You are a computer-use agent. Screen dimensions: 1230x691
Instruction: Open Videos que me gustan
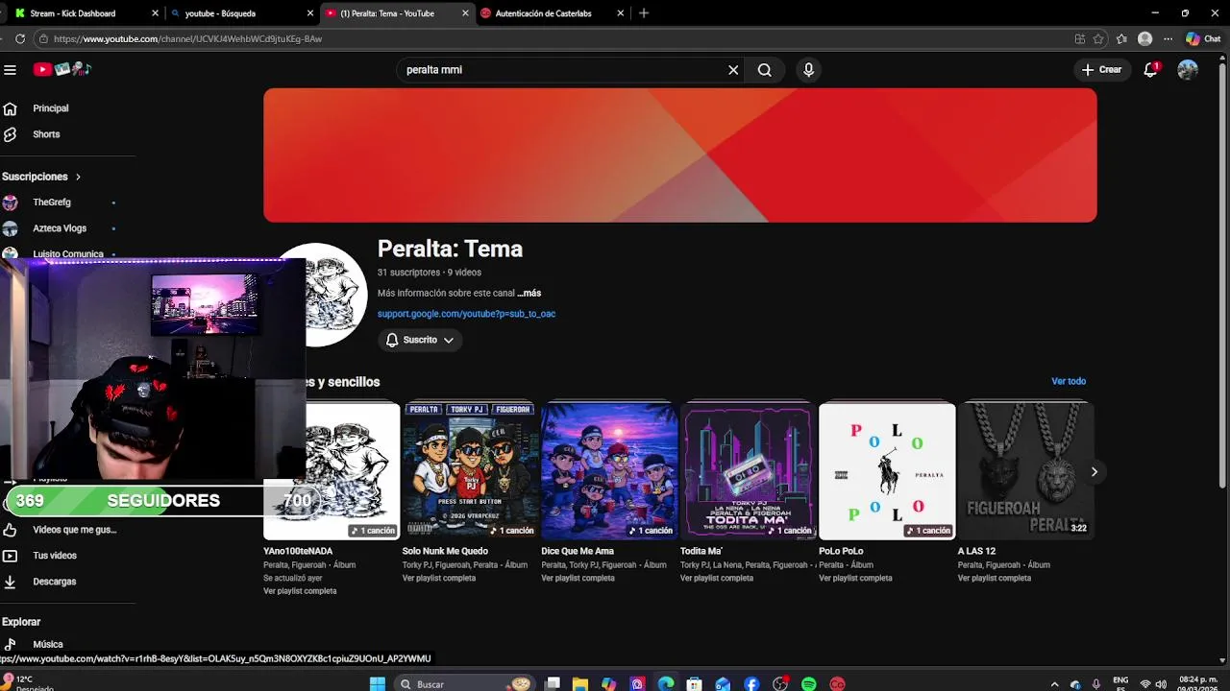point(74,530)
